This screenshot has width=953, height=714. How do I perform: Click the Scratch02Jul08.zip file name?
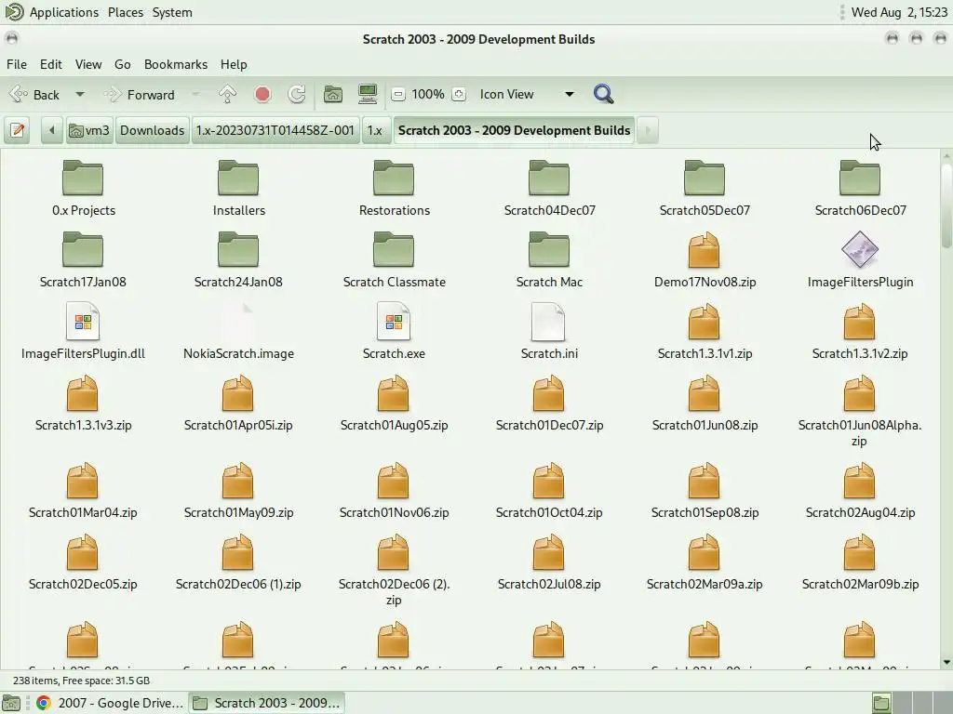coord(549,584)
